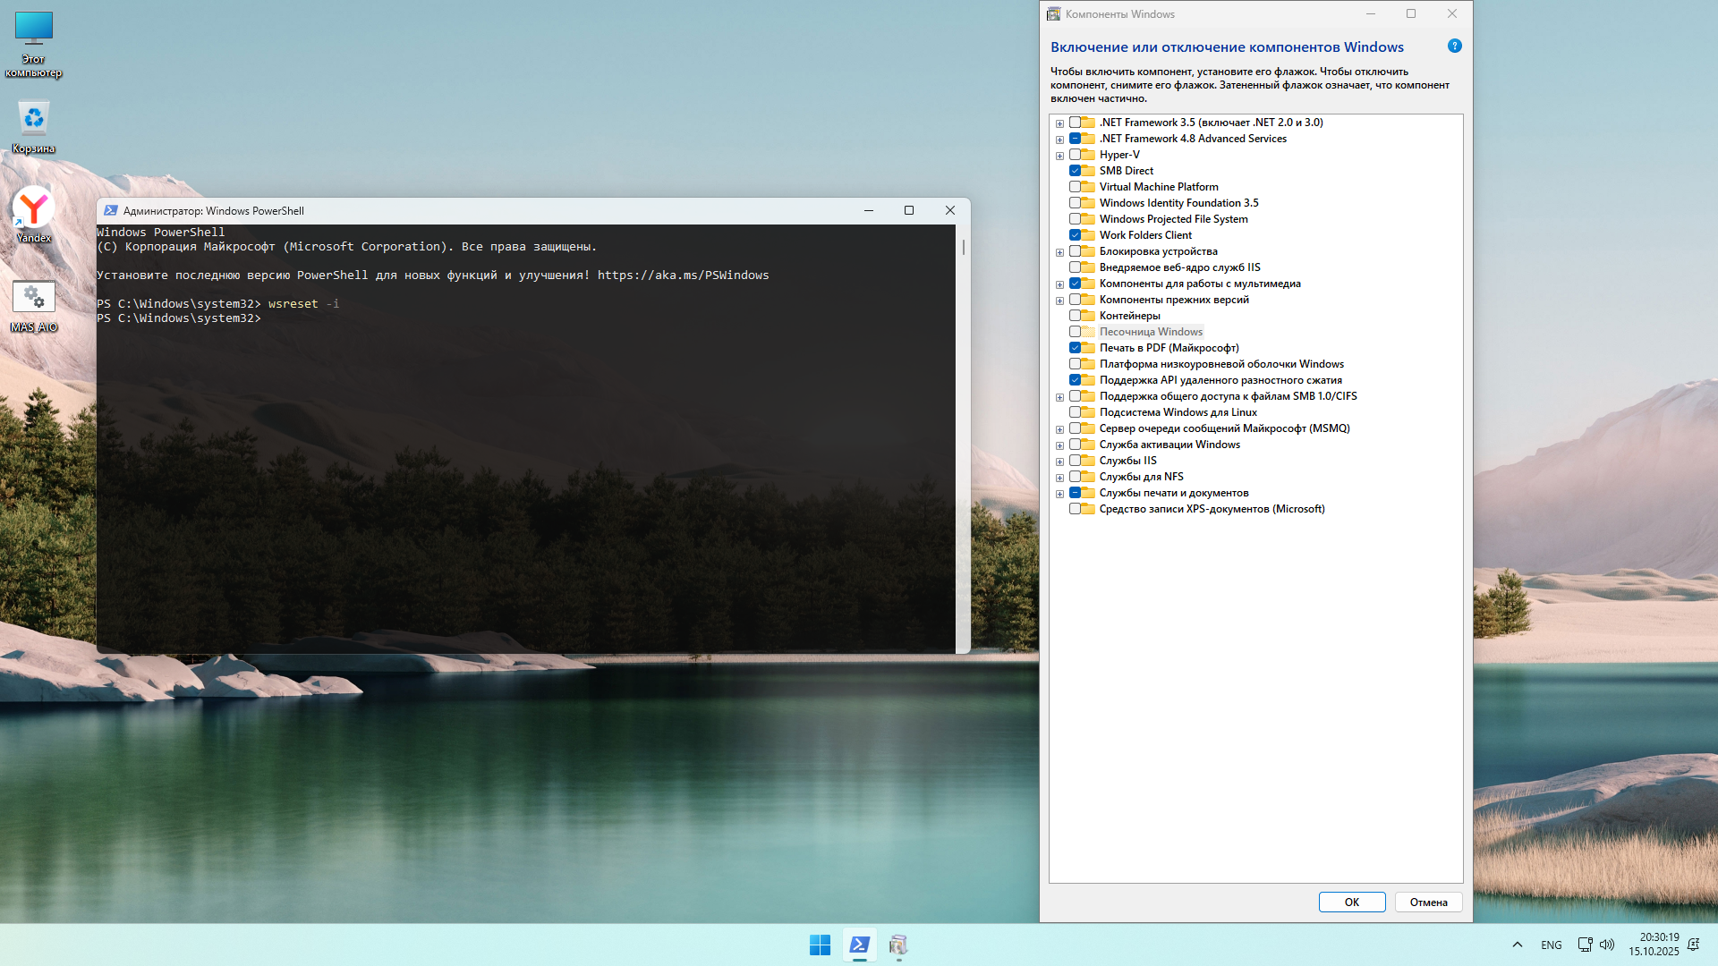
Task: Switch to the PowerShell window via its taskbar icon
Action: 859,945
